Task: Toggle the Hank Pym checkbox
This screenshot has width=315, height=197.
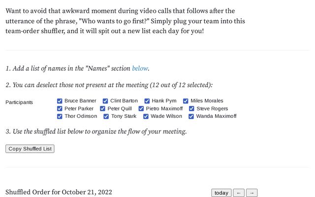Action: pyautogui.click(x=147, y=101)
